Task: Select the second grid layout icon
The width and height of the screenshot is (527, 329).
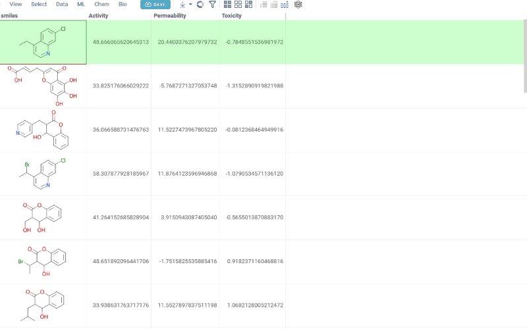Action: point(238,5)
